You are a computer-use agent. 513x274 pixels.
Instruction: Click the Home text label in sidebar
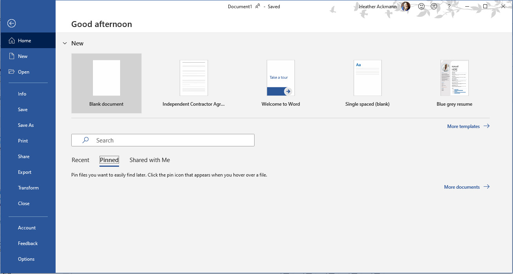click(24, 40)
